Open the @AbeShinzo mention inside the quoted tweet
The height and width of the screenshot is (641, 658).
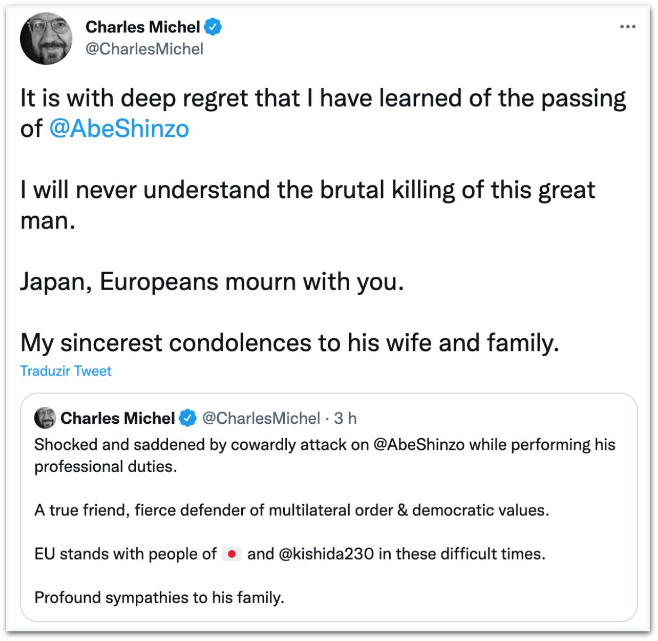point(419,445)
